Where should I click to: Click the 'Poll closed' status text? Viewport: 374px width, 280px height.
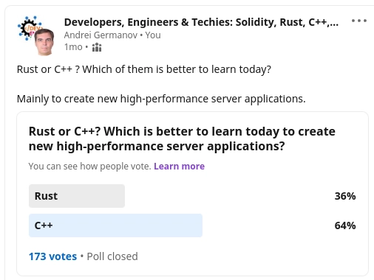(112, 256)
